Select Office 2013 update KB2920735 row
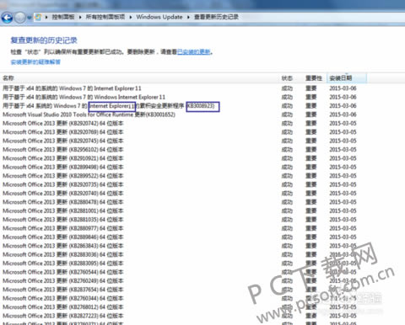This screenshot has height=325, width=405. (x=180, y=184)
